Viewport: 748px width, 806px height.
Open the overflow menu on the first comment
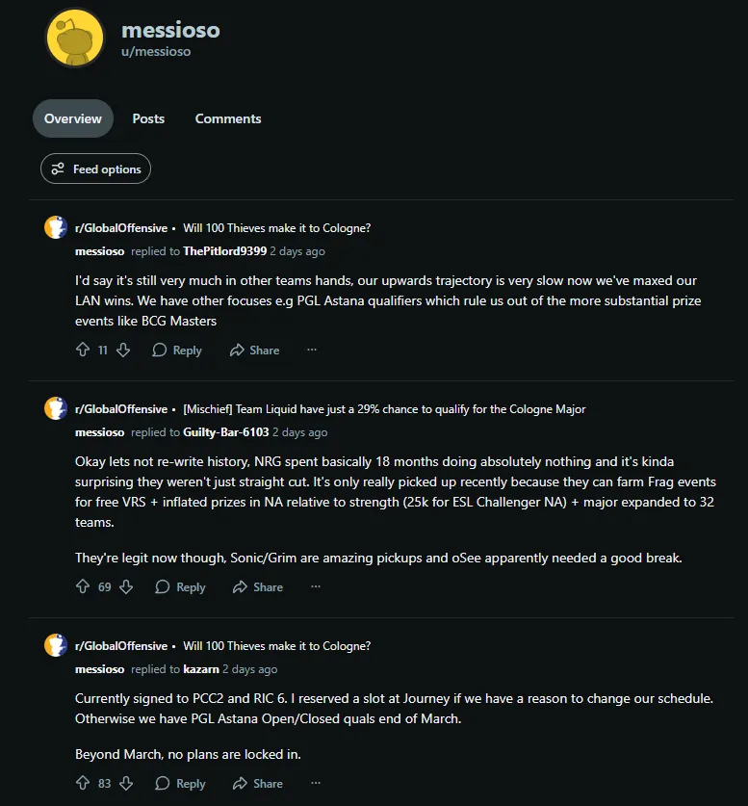(312, 350)
